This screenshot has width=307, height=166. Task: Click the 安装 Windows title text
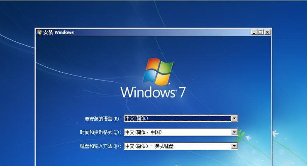(x=58, y=32)
